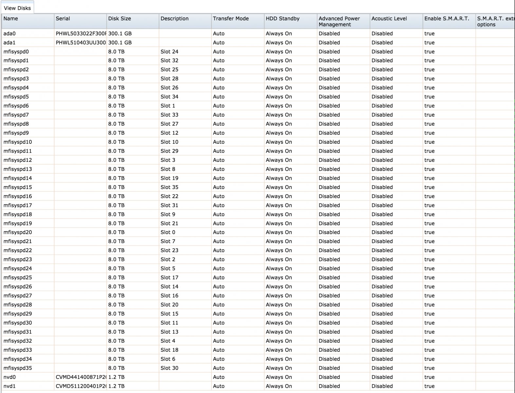Screen dimensions: 515x393
Task: Select the mfisyspd25 disk name
Action: coord(18,278)
